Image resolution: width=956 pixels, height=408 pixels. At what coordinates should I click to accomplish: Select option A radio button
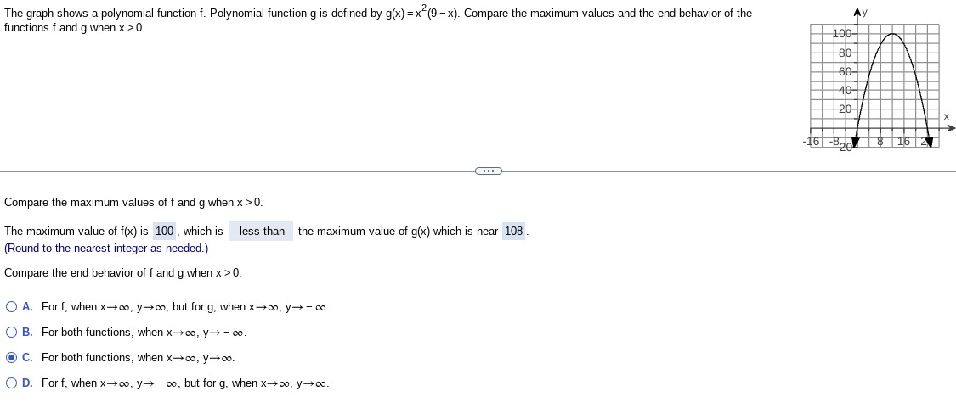[11, 307]
